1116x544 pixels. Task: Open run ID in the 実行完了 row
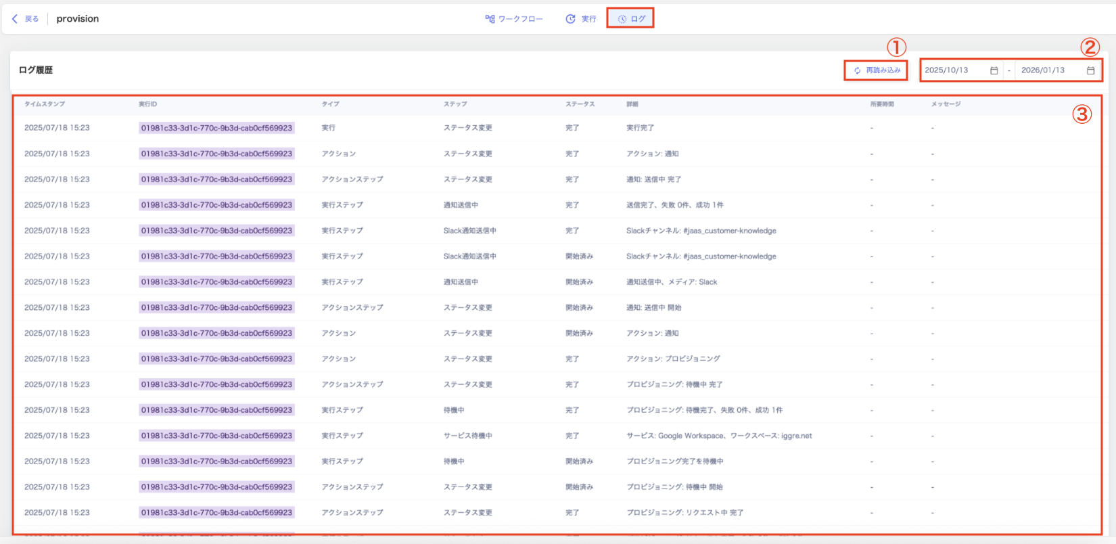tap(216, 128)
